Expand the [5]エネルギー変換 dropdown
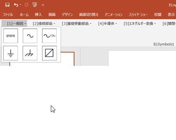The image size is (176, 140). click(x=140, y=23)
